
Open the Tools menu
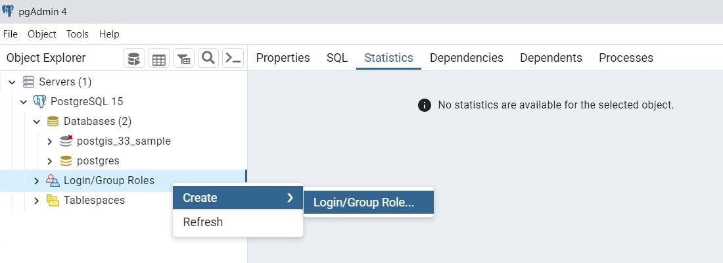(x=78, y=34)
